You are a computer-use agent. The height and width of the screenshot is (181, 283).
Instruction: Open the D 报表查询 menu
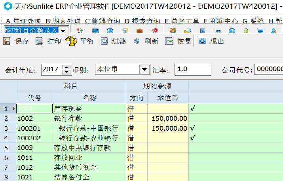[x=142, y=21]
